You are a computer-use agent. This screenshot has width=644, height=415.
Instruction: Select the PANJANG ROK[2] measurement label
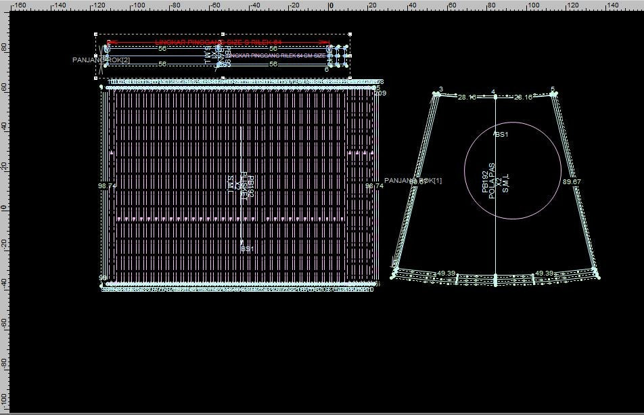click(x=101, y=60)
